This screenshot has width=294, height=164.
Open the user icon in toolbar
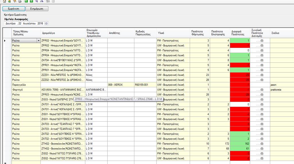[x=9, y=1]
